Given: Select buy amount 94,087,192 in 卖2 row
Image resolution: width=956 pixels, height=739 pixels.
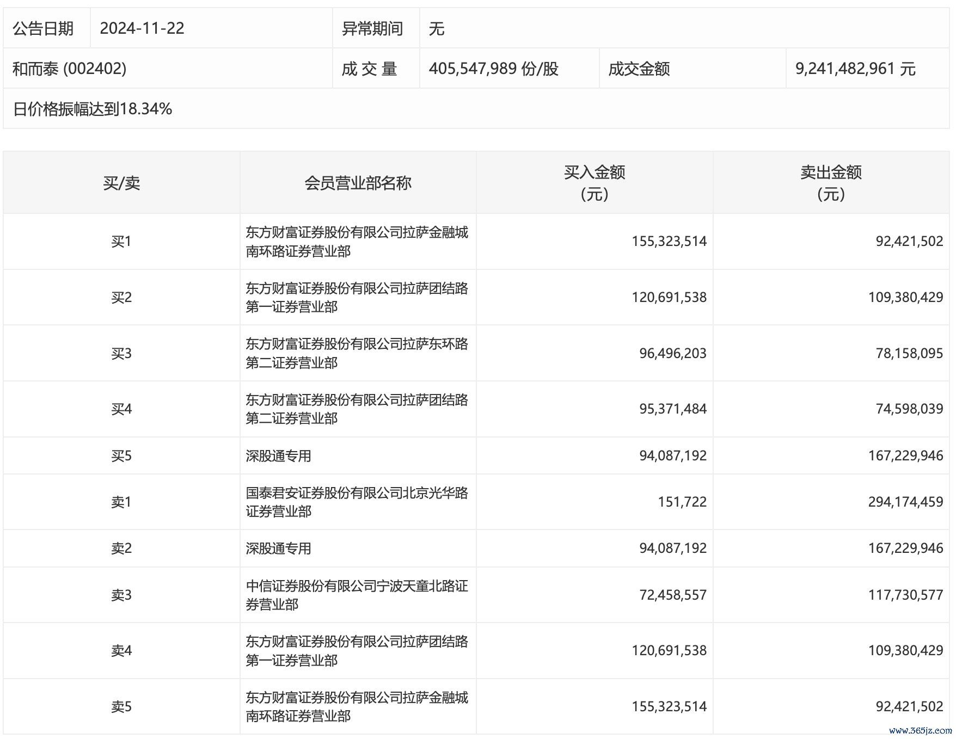Looking at the screenshot, I should point(673,548).
